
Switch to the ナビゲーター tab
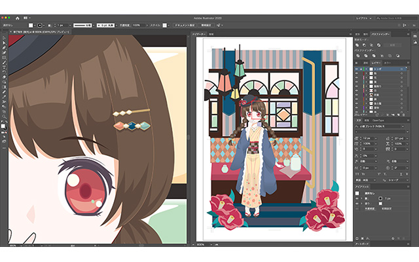click(x=199, y=34)
